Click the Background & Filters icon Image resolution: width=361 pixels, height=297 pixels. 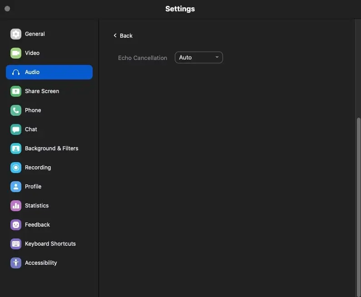click(15, 149)
